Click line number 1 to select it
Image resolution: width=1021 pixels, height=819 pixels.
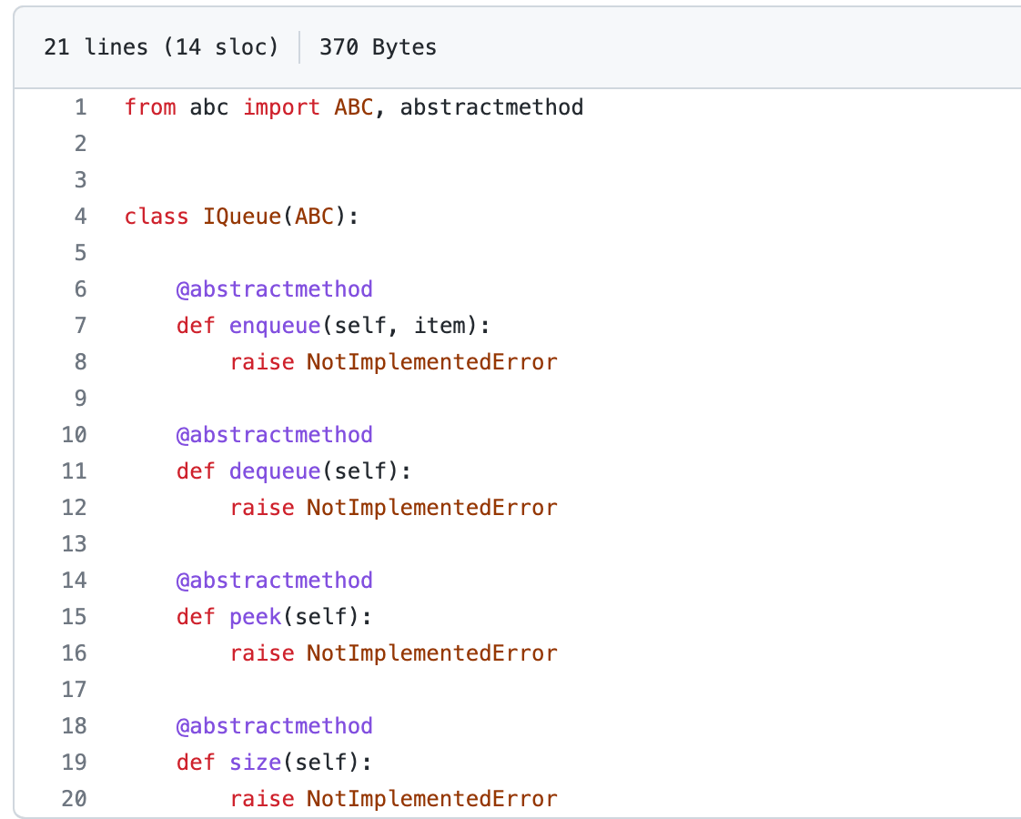click(x=80, y=107)
